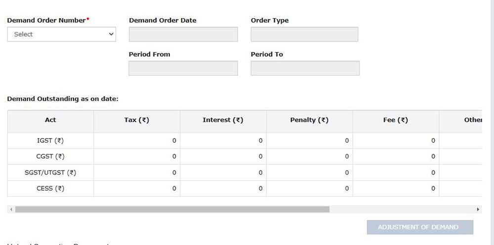Image resolution: width=494 pixels, height=245 pixels.
Task: Click the Order Type field
Action: point(304,35)
